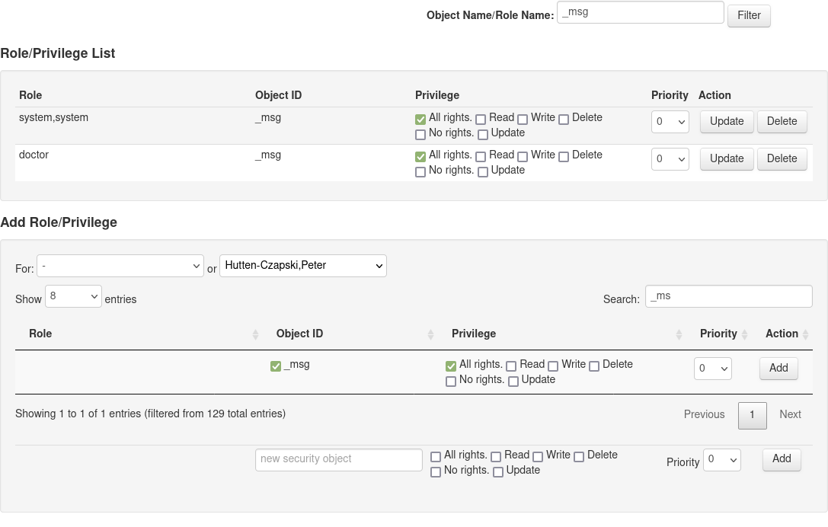
Task: Toggle the _msg checkbox in the Add table
Action: pos(276,365)
